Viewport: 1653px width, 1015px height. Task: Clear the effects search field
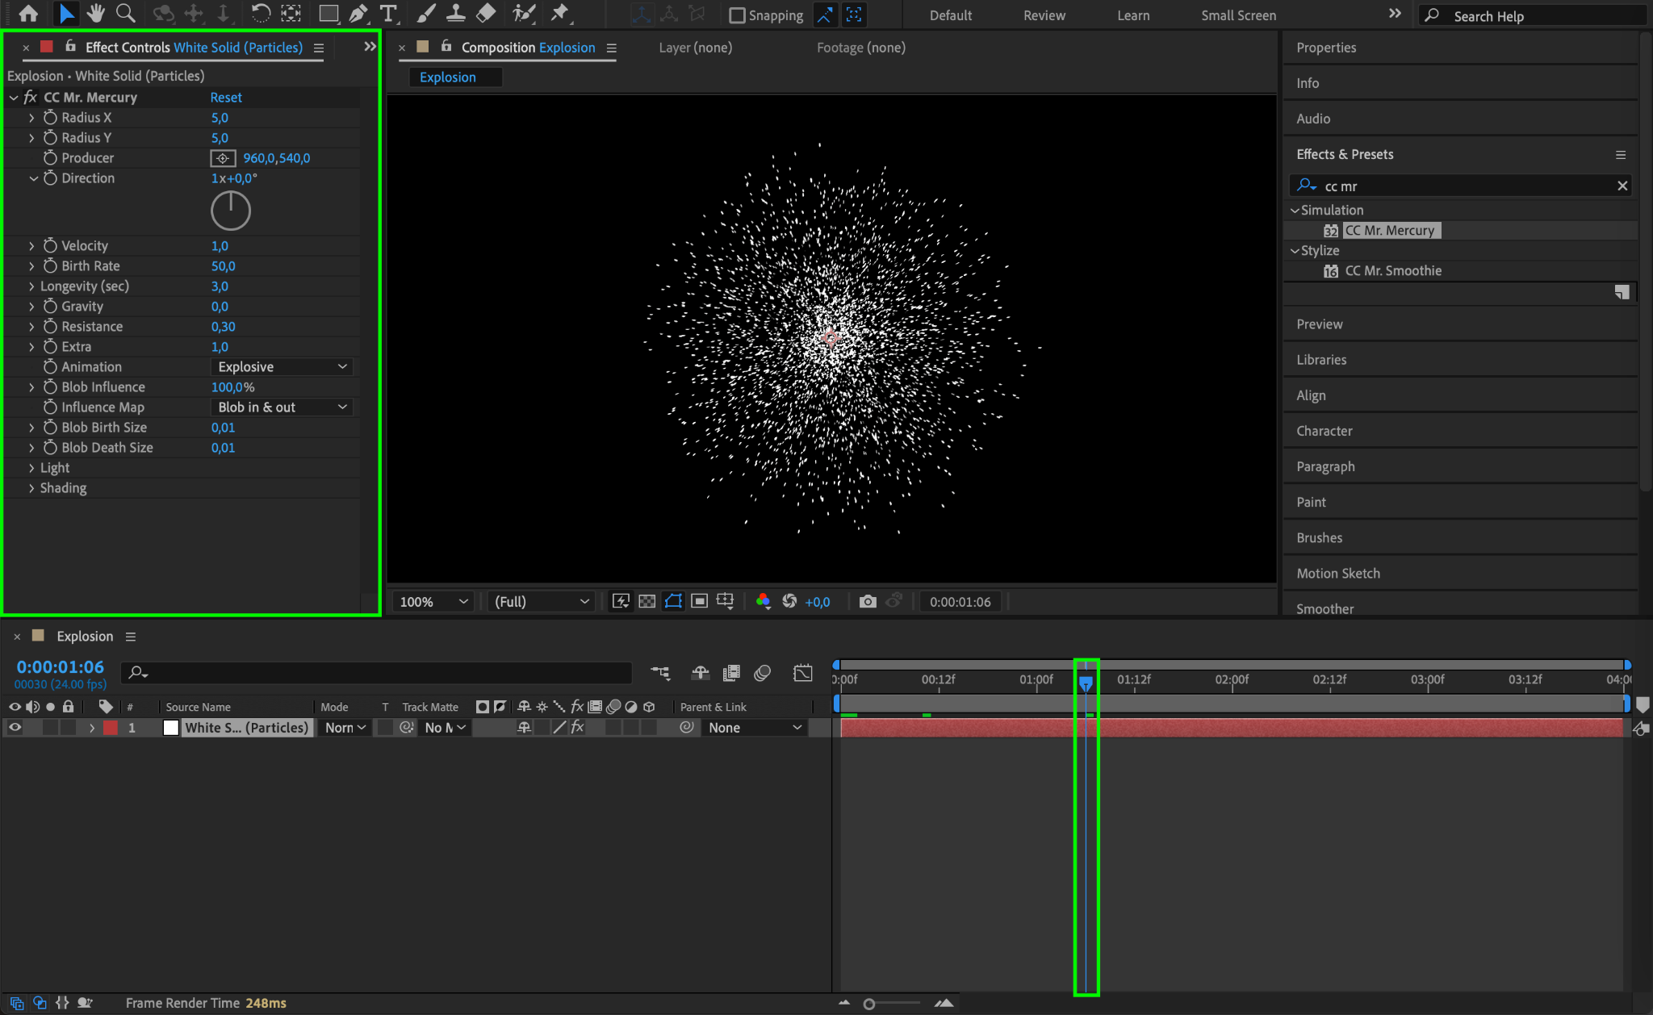click(x=1622, y=186)
